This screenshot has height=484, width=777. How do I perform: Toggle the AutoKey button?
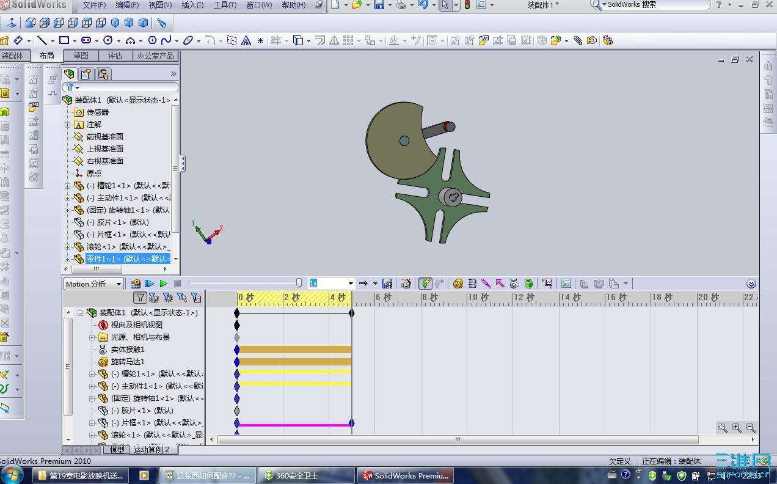click(x=425, y=284)
